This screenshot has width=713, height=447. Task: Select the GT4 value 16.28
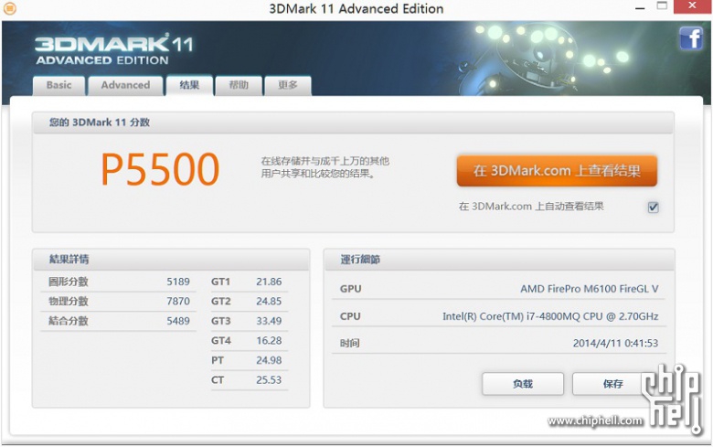[x=269, y=340]
